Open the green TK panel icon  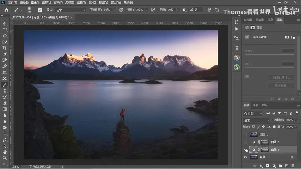coord(236,67)
